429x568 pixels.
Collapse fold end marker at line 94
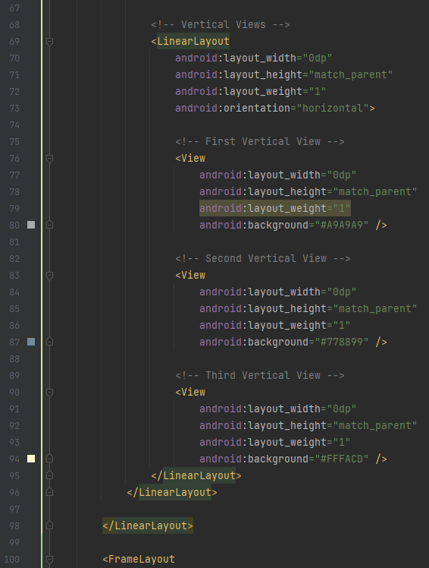coord(49,459)
